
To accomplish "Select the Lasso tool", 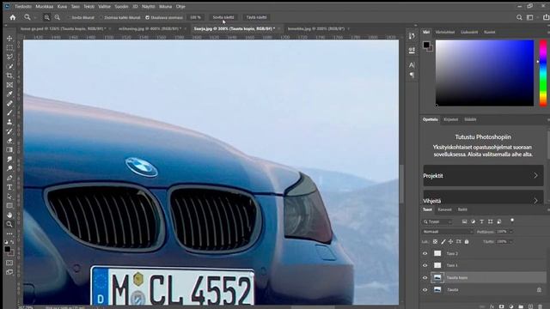I will 9,57.
